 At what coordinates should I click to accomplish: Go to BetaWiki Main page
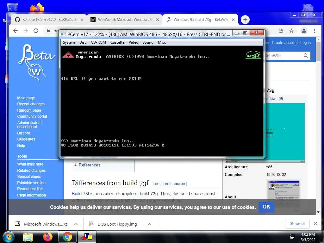coord(26,98)
